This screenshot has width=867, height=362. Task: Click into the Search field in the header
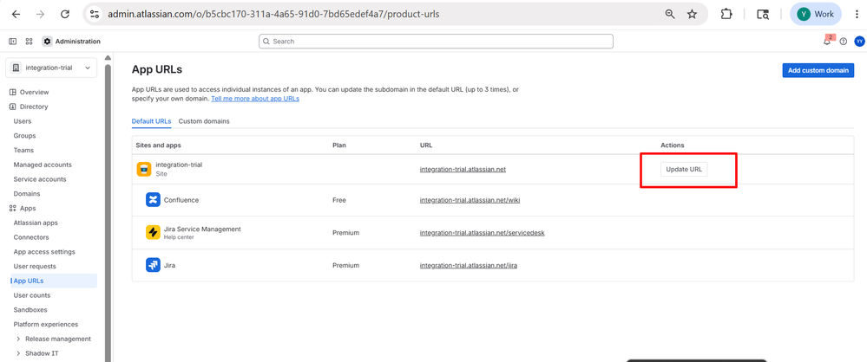click(x=436, y=42)
